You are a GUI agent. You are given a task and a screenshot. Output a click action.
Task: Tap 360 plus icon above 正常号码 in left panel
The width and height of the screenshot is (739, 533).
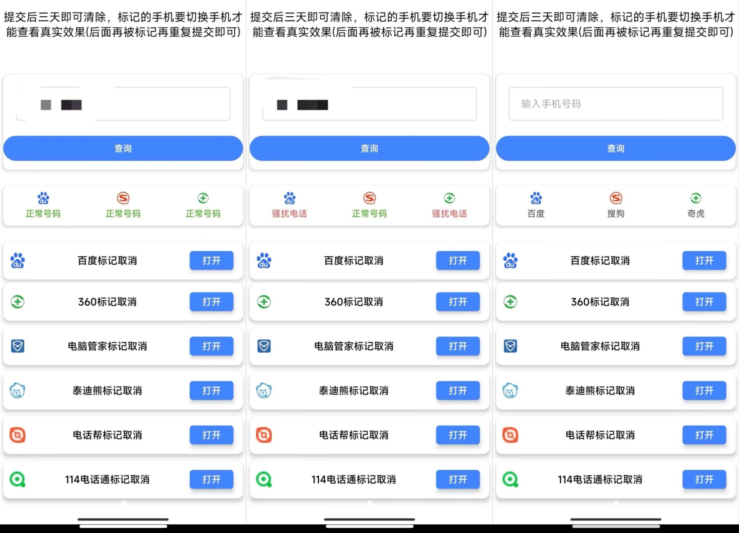pyautogui.click(x=203, y=198)
